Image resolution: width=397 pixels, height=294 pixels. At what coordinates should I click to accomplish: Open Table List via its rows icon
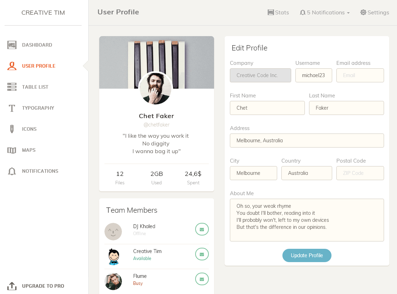click(12, 87)
